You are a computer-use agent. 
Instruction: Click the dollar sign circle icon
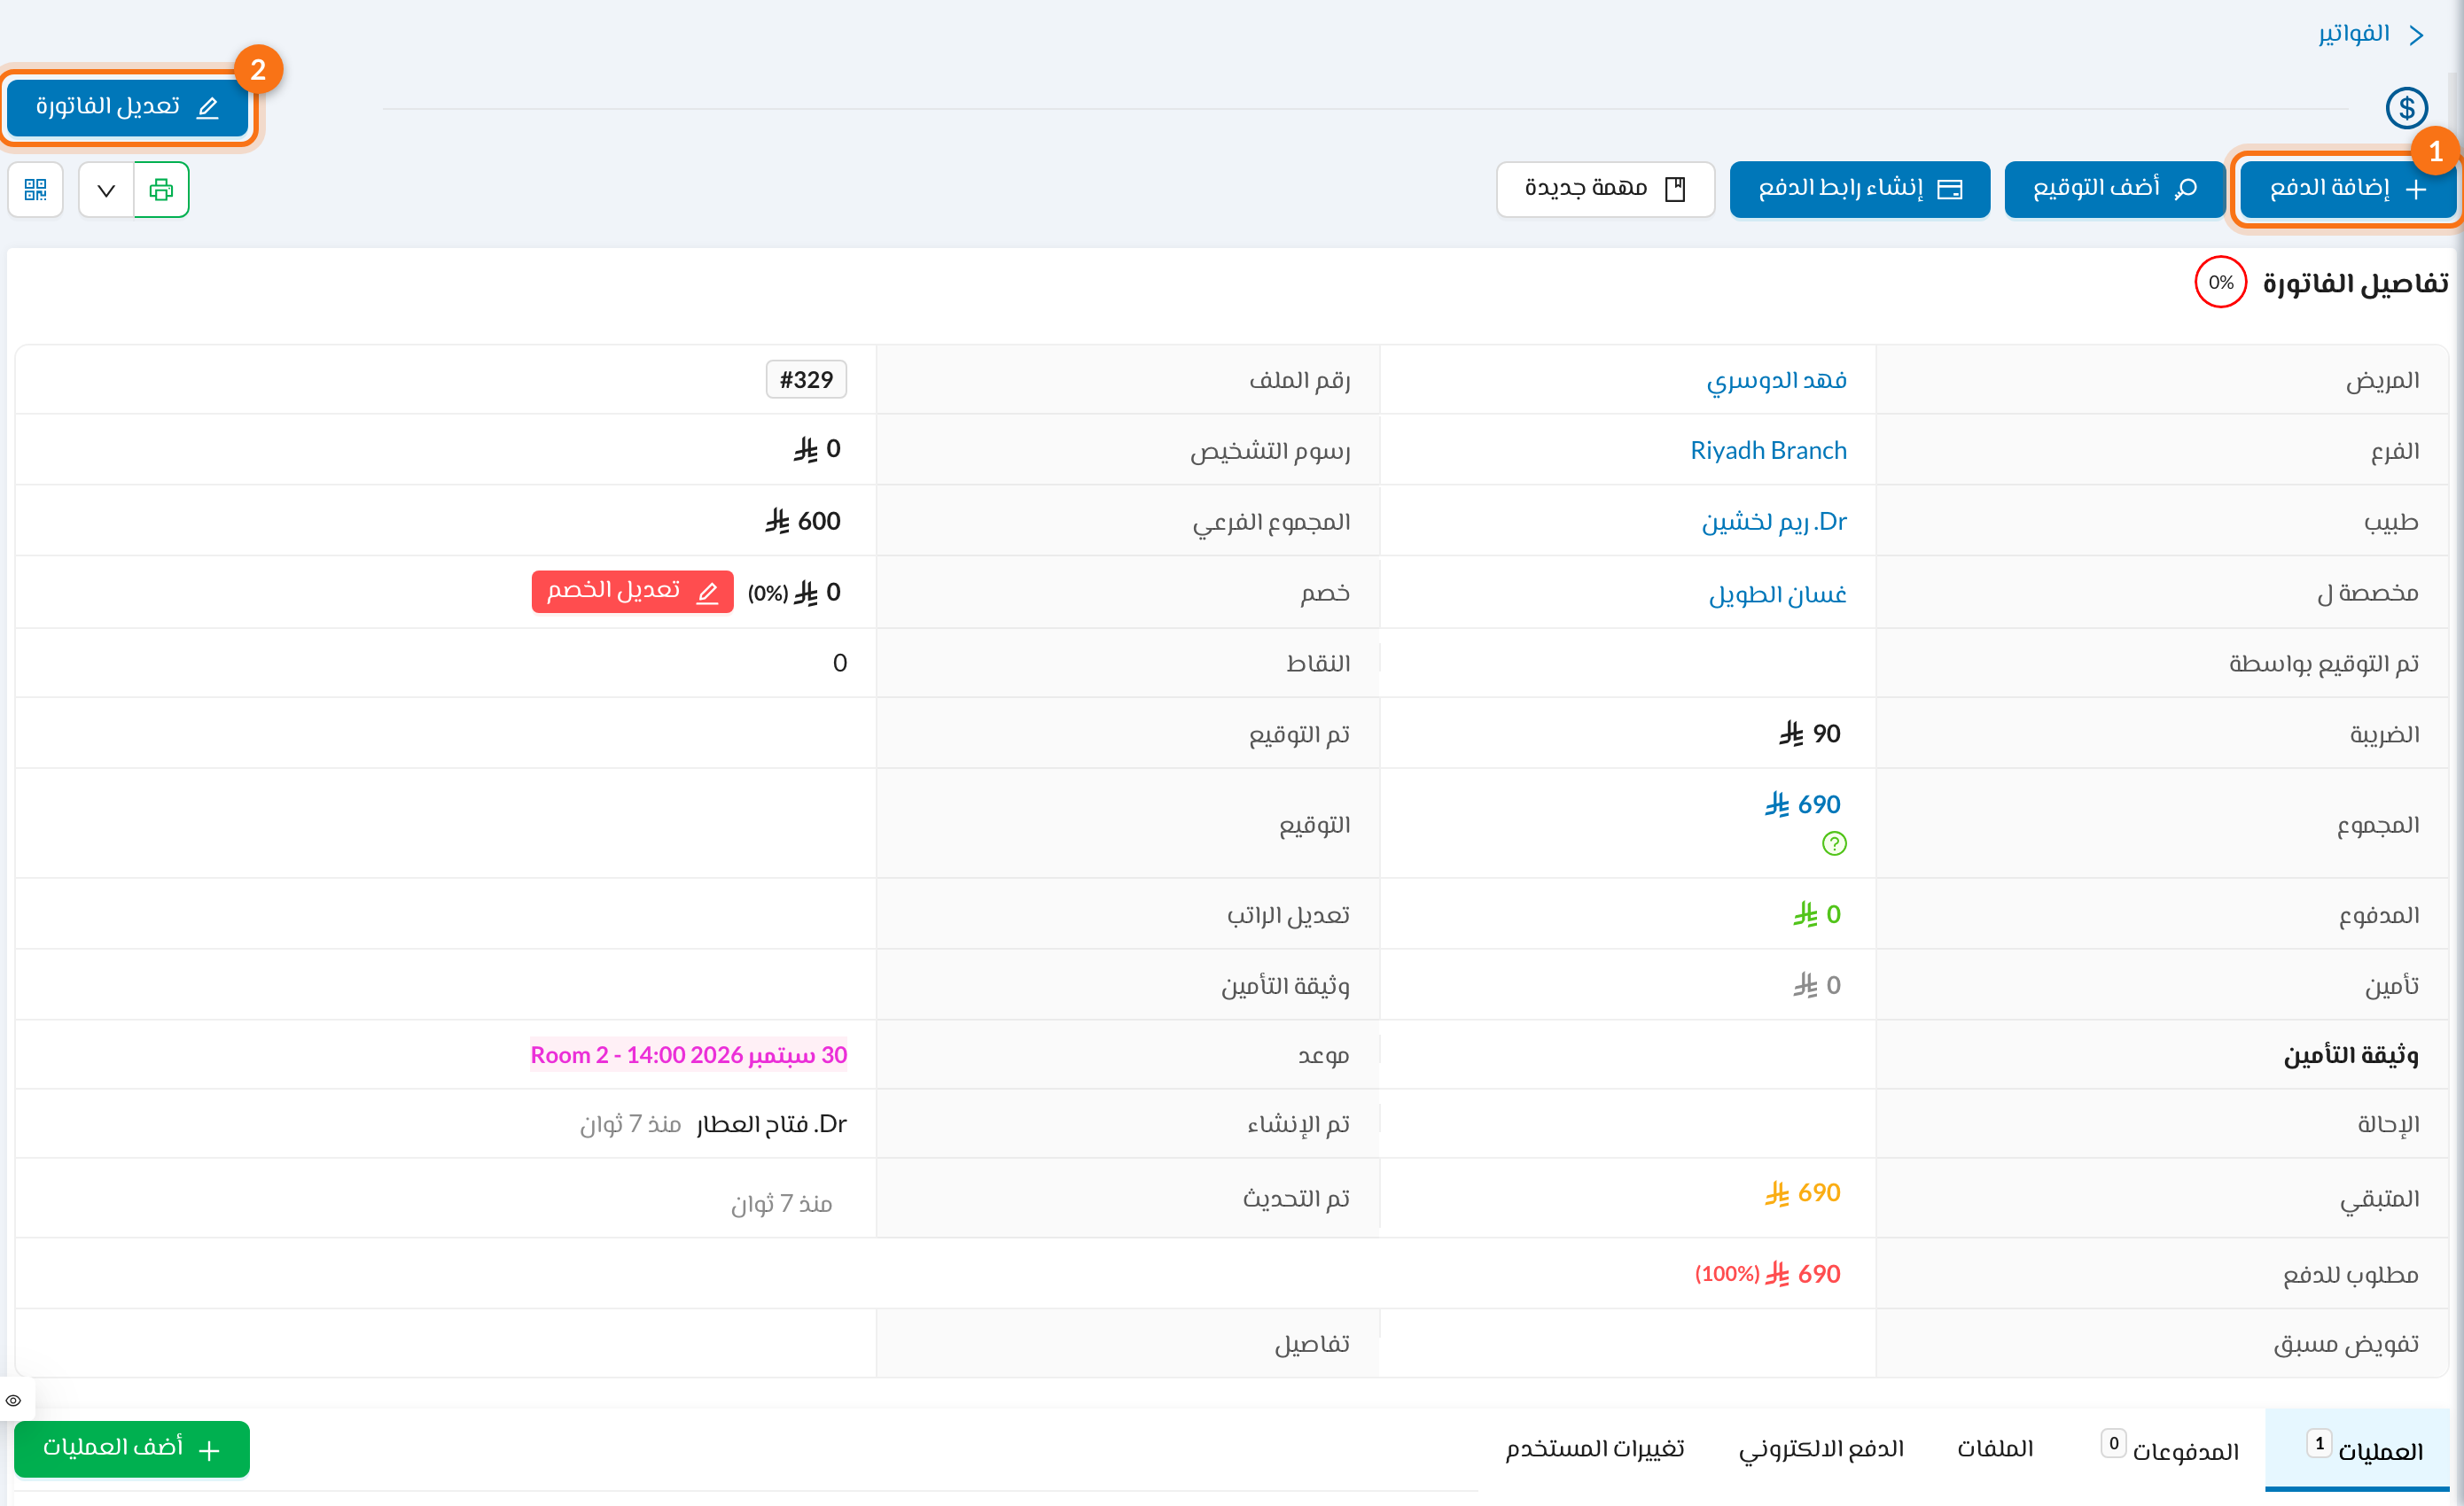[2406, 108]
